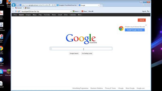Click the greyed forward navigation arrow
The width and height of the screenshot is (162, 91).
click(x=17, y=5)
